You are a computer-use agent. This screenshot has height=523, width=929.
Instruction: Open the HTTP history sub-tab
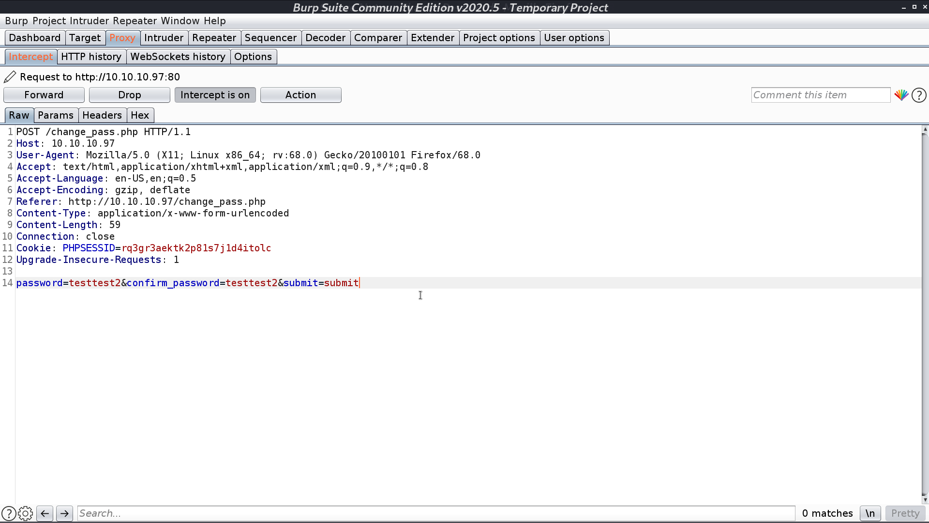pyautogui.click(x=91, y=57)
